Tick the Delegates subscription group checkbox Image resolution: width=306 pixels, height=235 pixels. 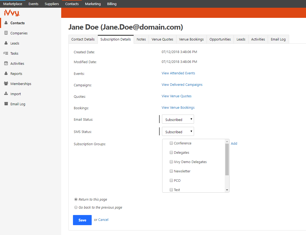(171, 152)
